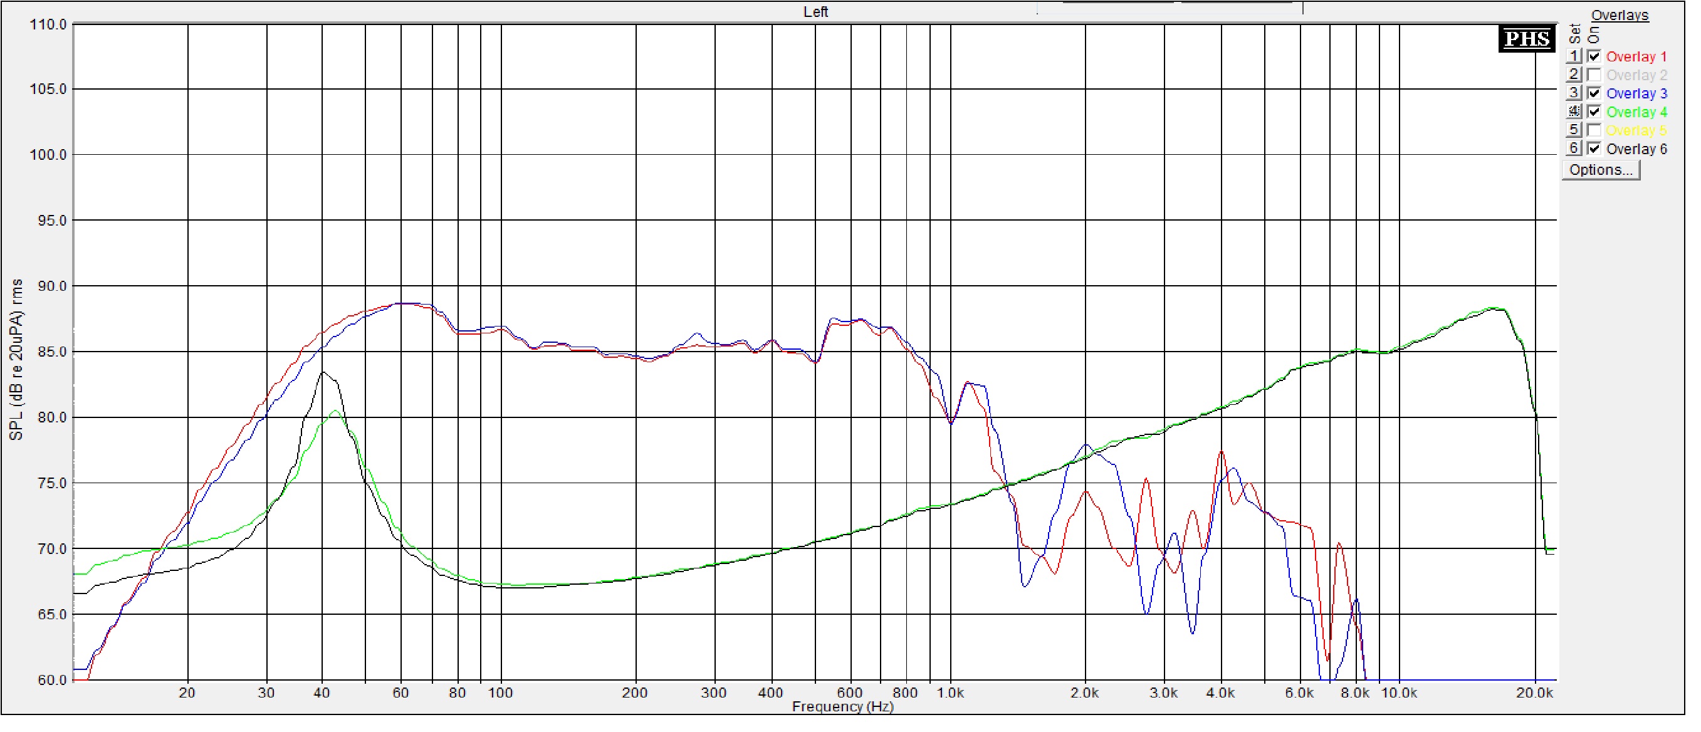Click the Overlays panel heading
1701x732 pixels.
point(1620,15)
